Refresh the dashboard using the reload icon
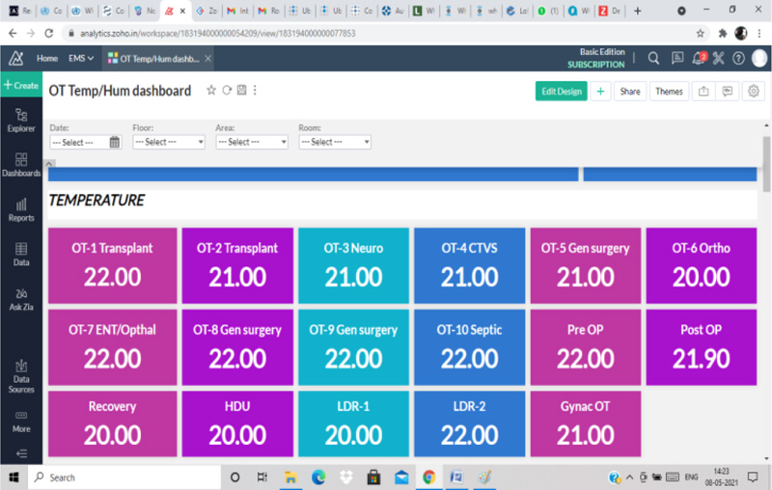The height and width of the screenshot is (490, 772). point(227,91)
